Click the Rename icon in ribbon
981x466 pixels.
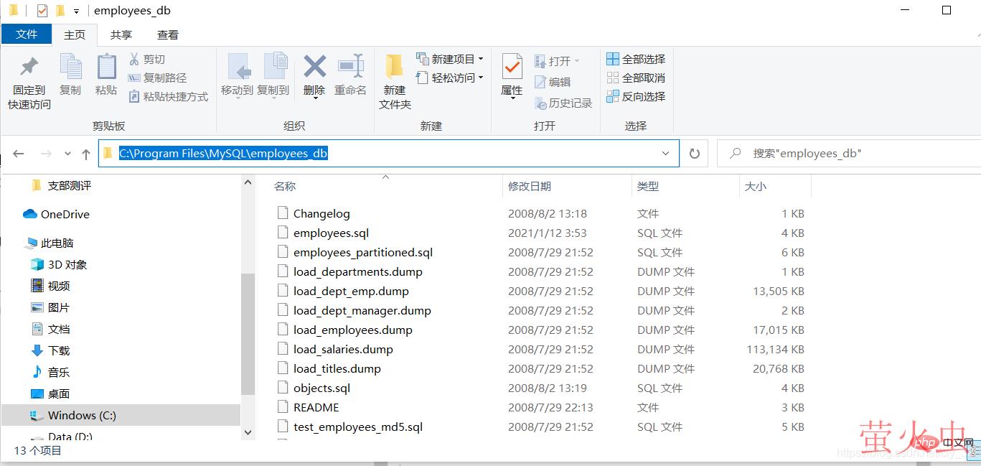point(350,67)
